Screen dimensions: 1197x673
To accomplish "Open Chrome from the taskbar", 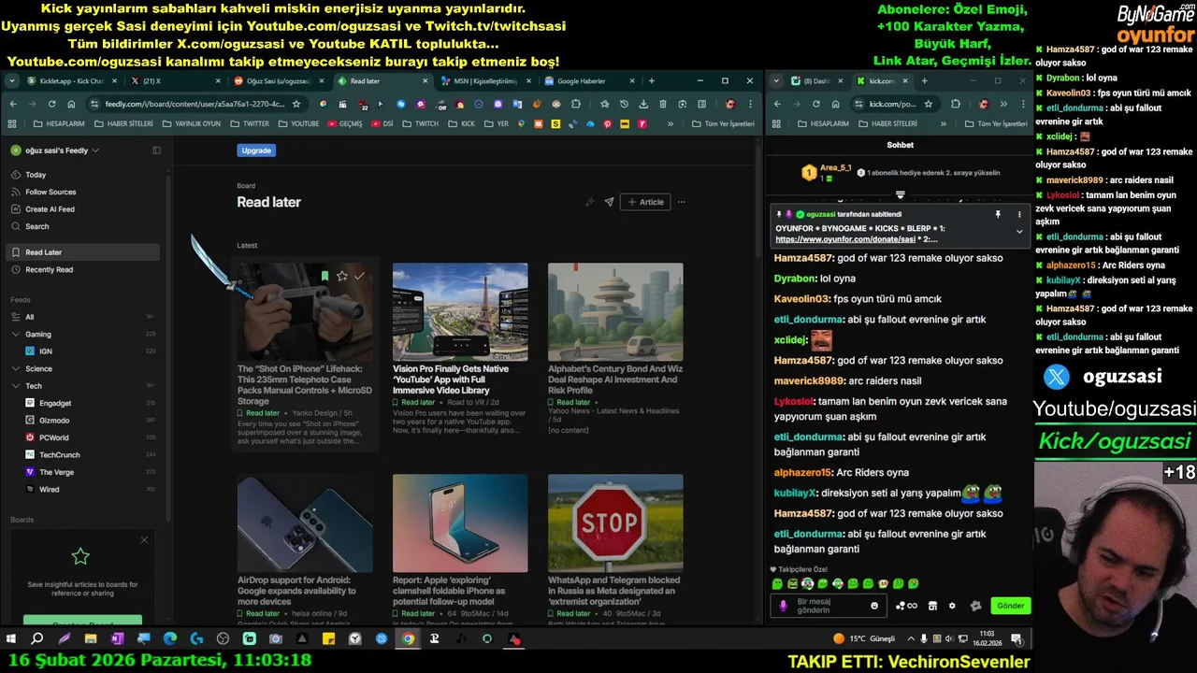I will tap(408, 639).
